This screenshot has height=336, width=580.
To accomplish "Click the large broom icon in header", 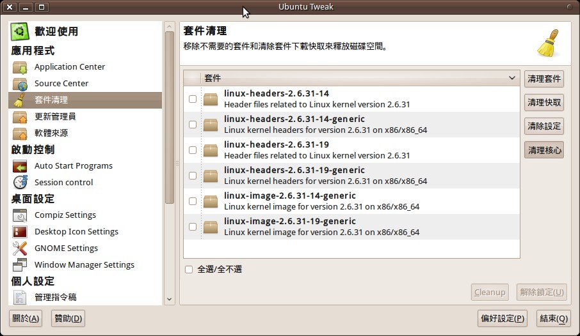I will [548, 43].
